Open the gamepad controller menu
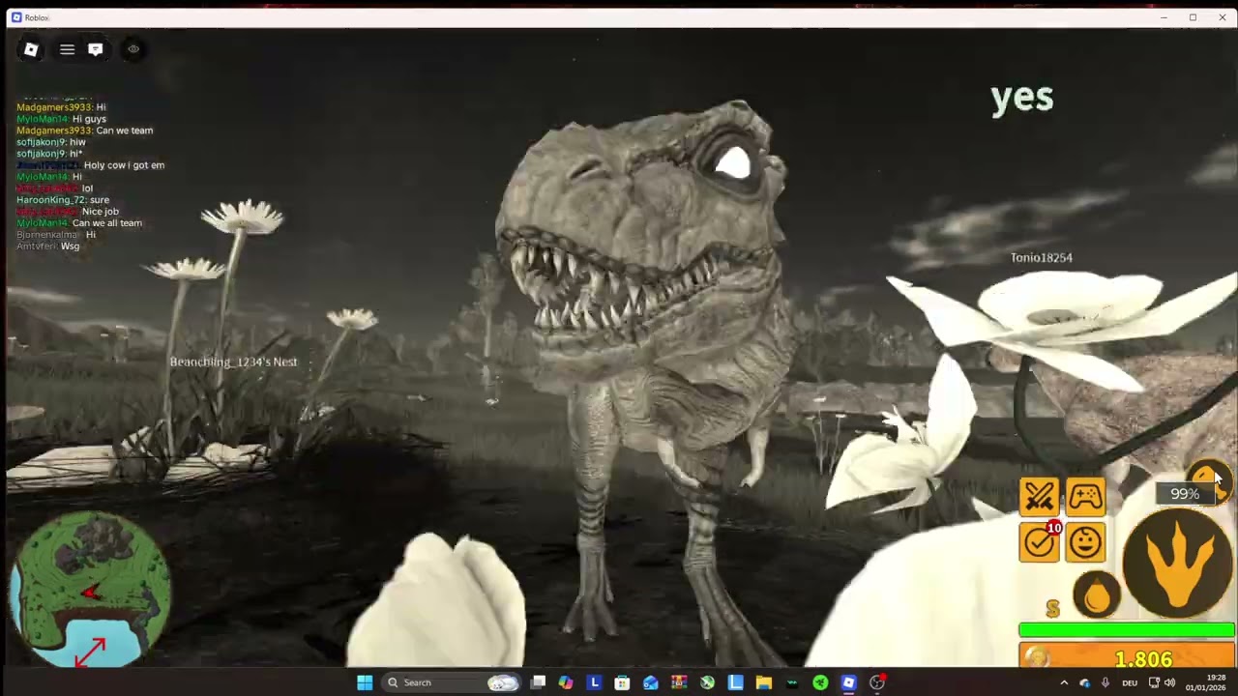 click(x=1085, y=497)
